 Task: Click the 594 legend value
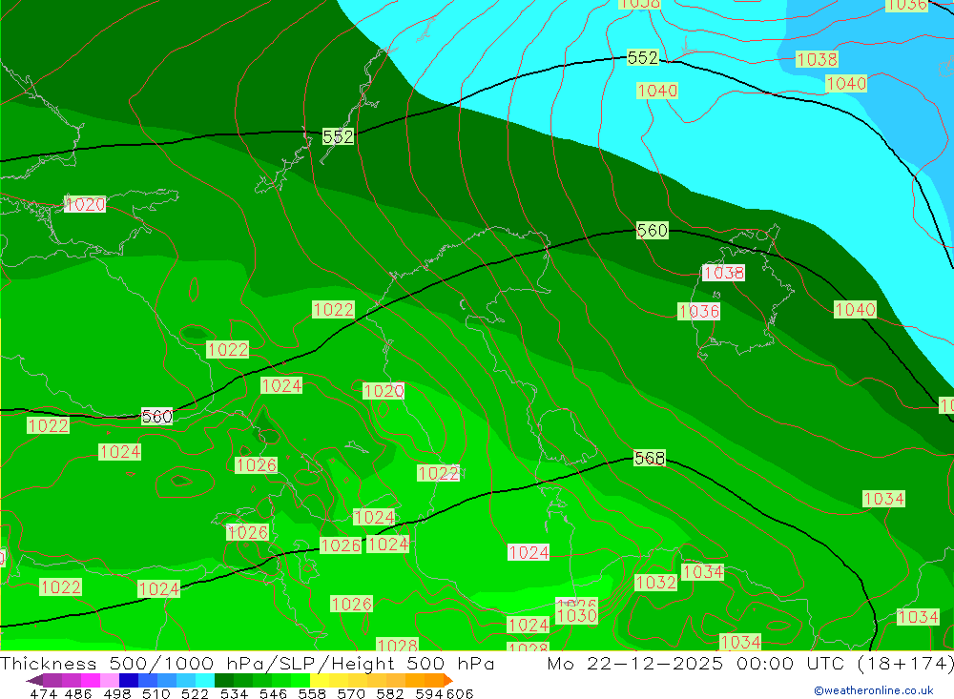coord(429,693)
